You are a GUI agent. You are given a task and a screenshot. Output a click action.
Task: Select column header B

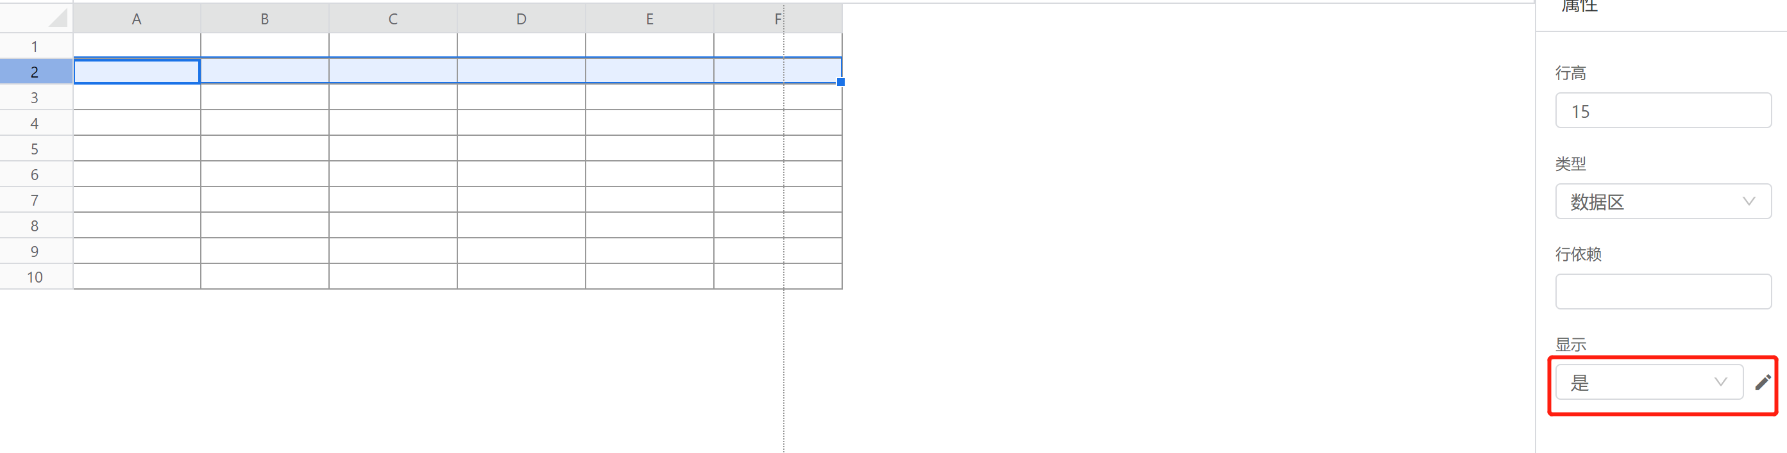pyautogui.click(x=265, y=19)
